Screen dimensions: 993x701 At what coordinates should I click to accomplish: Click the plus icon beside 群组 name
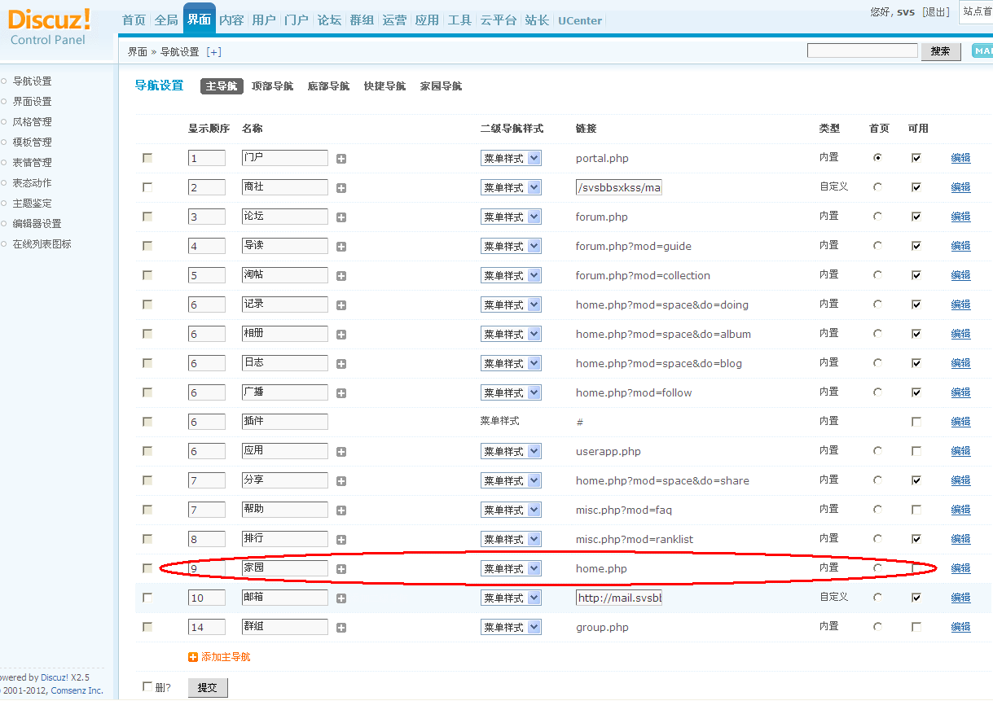coord(341,628)
